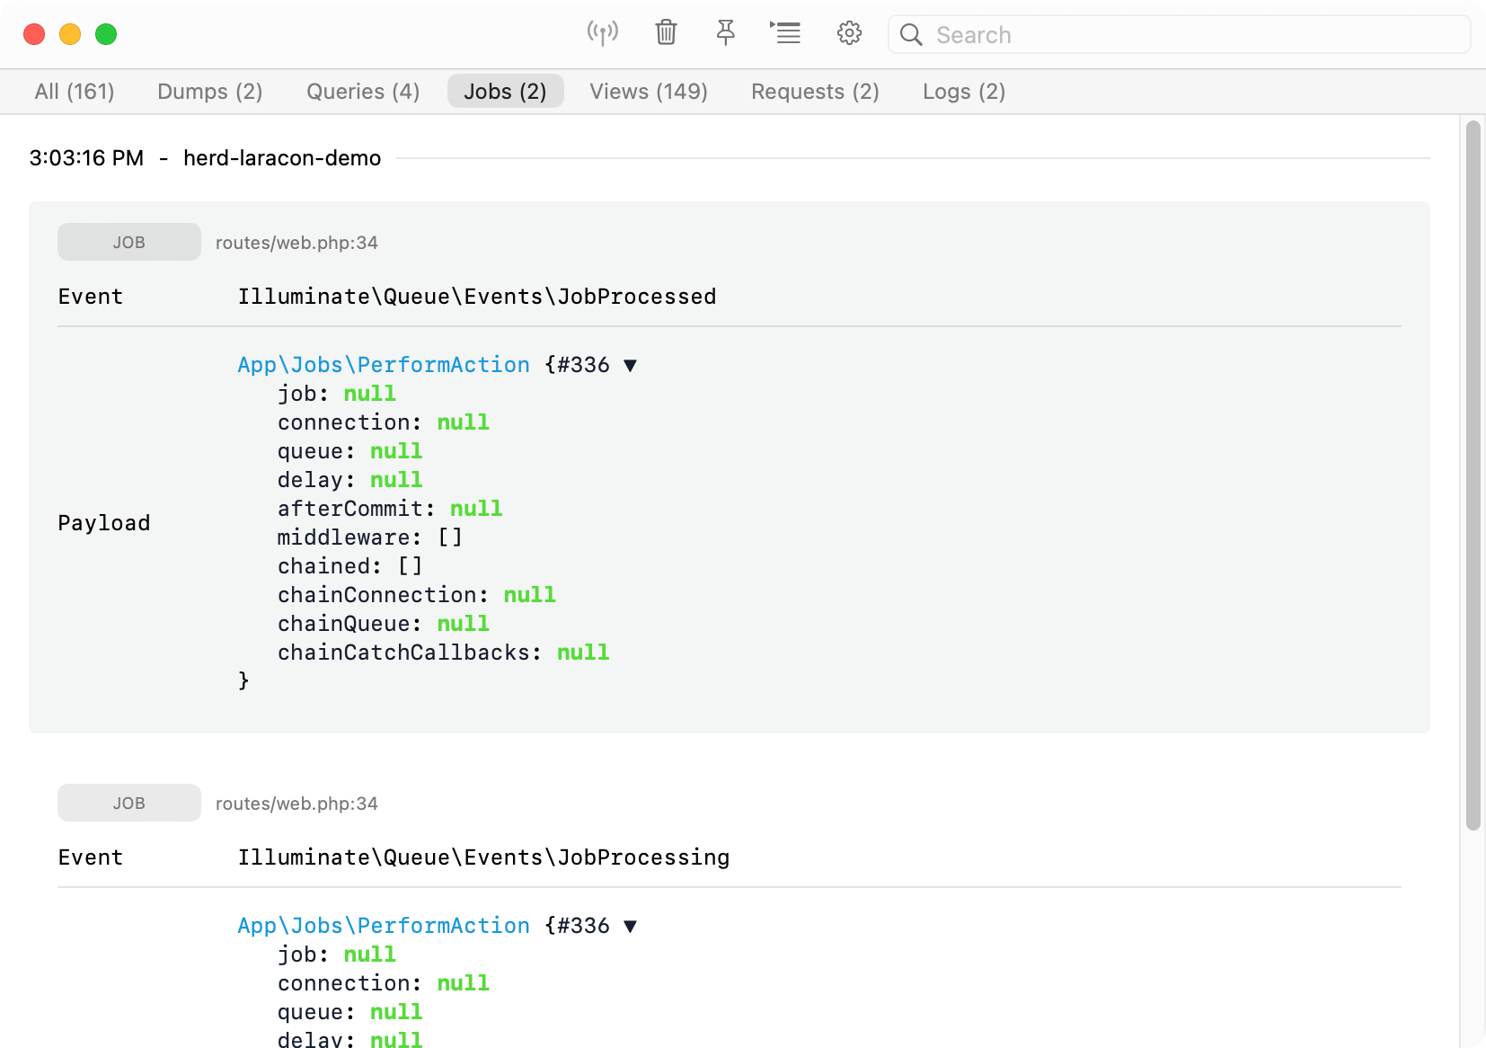
Task: Open routes/web.php:34 link for JobProcessed
Action: click(296, 243)
